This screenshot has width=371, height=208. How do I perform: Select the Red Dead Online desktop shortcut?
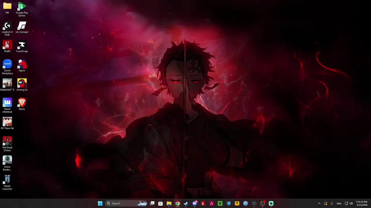(x=7, y=144)
